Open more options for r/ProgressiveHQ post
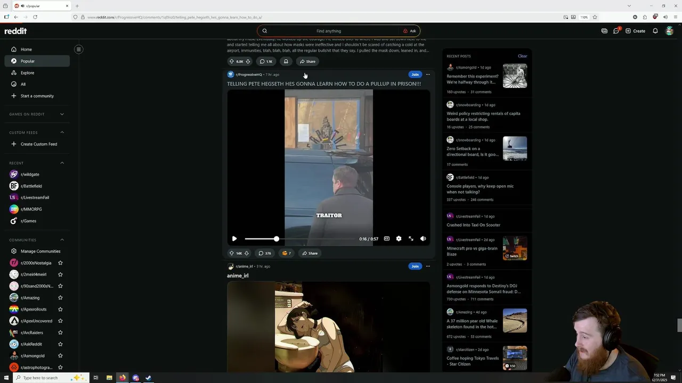The width and height of the screenshot is (682, 383). pyautogui.click(x=428, y=74)
